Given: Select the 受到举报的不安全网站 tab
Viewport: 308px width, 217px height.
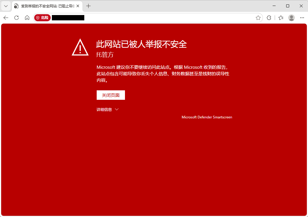Looking at the screenshot, I should click(x=47, y=6).
